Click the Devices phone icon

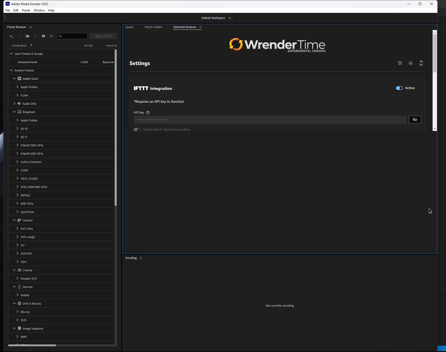pyautogui.click(x=19, y=287)
